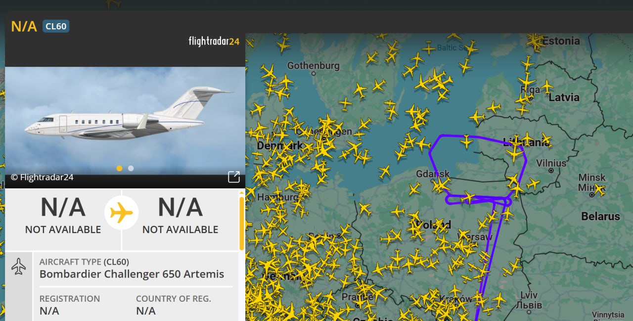Viewport: 633px width, 321px height.
Task: Click the purple flight track line south of Warsaw
Action: click(x=486, y=267)
